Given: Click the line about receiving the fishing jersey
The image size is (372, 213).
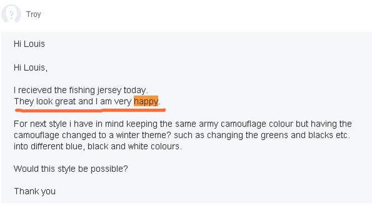Looking at the screenshot, I should [x=81, y=90].
